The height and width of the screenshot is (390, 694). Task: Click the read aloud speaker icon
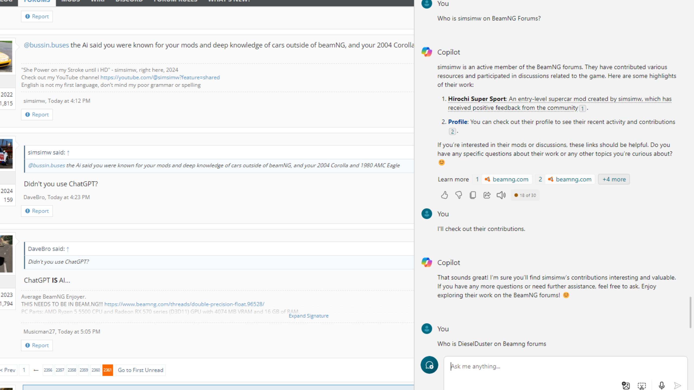[x=501, y=195]
